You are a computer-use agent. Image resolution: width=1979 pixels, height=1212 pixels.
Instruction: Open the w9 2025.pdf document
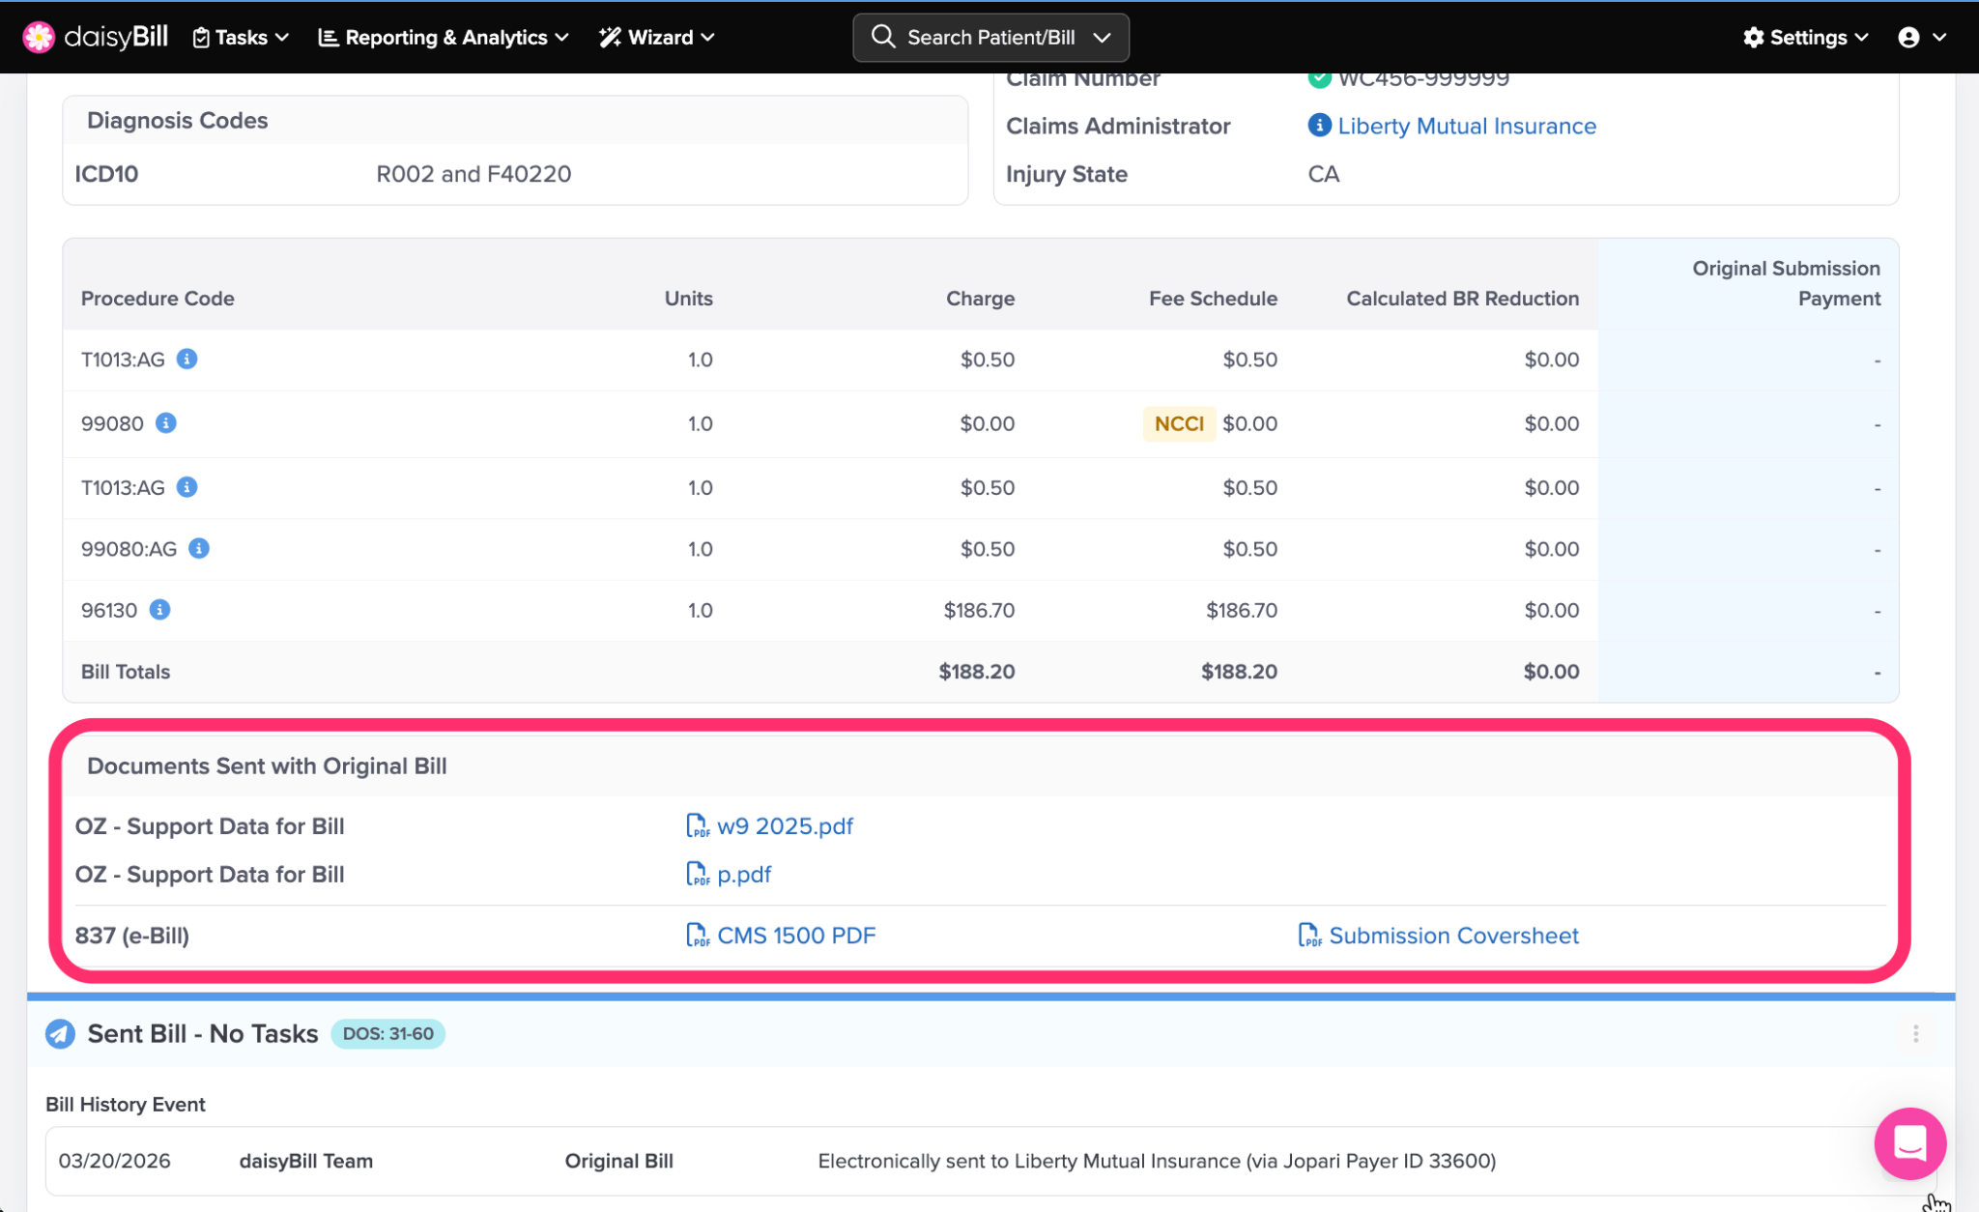tap(784, 826)
